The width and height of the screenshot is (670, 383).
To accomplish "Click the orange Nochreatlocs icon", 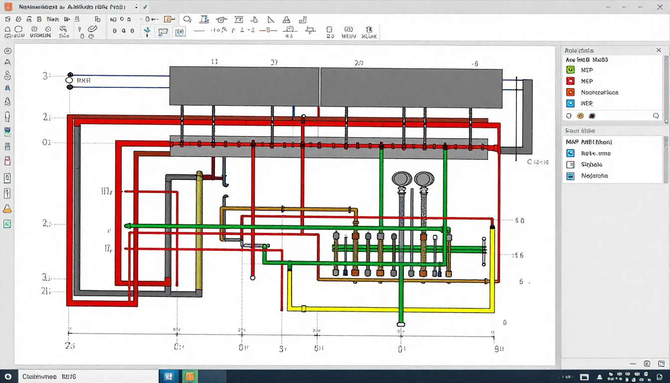I will (x=570, y=92).
